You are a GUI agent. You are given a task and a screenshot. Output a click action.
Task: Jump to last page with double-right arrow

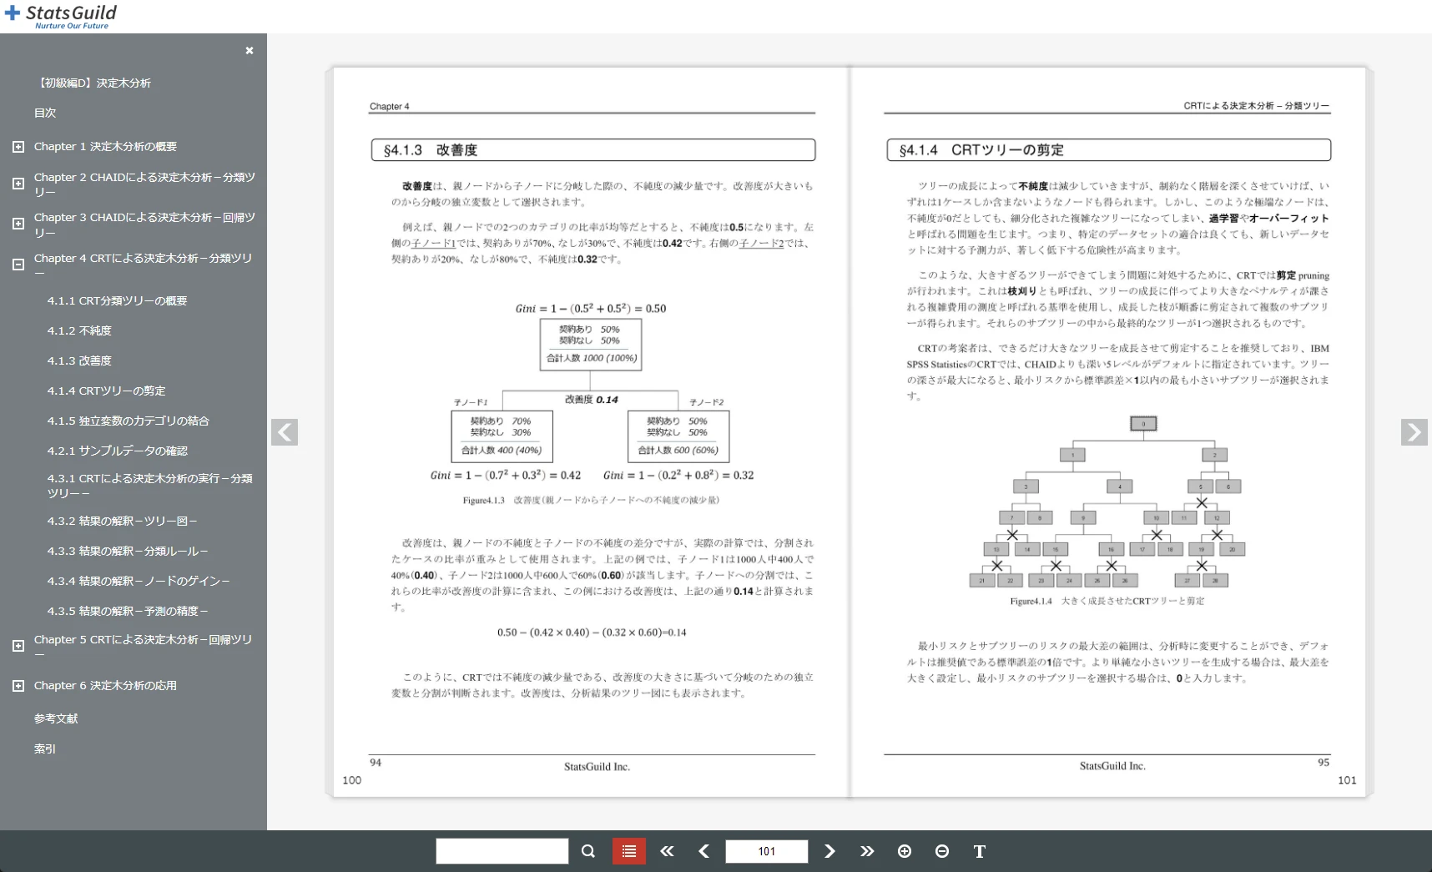point(867,851)
